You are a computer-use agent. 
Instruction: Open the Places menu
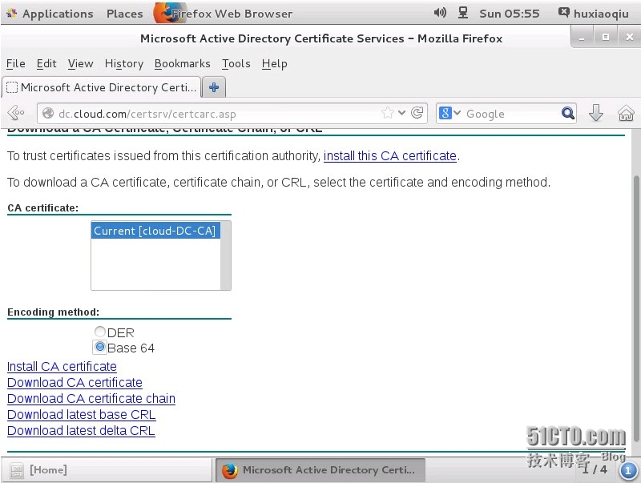click(125, 14)
